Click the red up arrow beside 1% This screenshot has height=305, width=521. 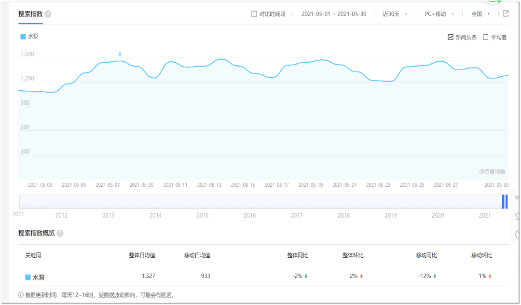(x=490, y=276)
